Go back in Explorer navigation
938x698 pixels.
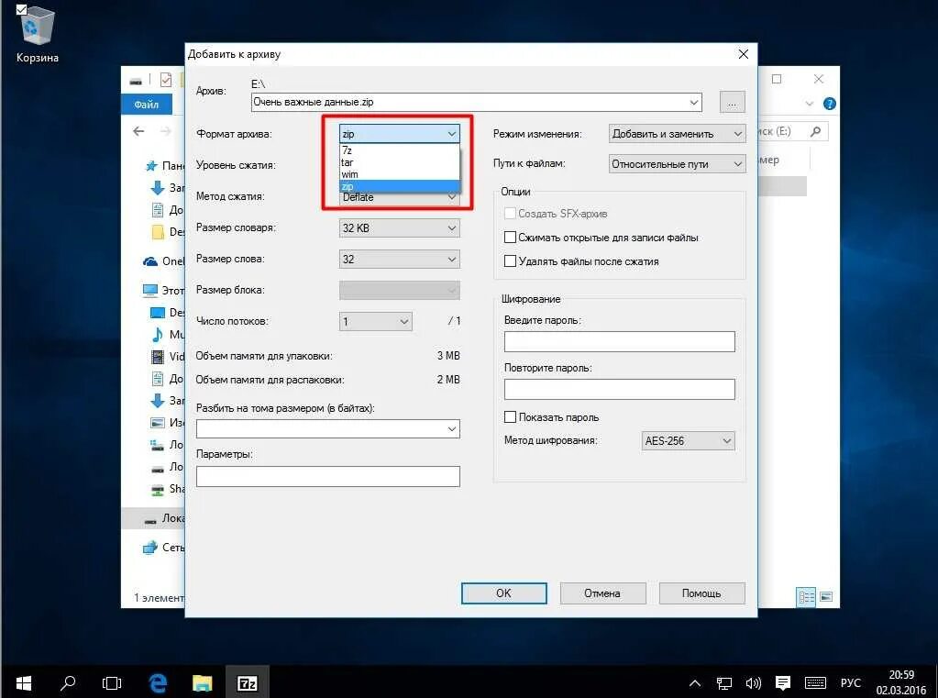tap(138, 131)
